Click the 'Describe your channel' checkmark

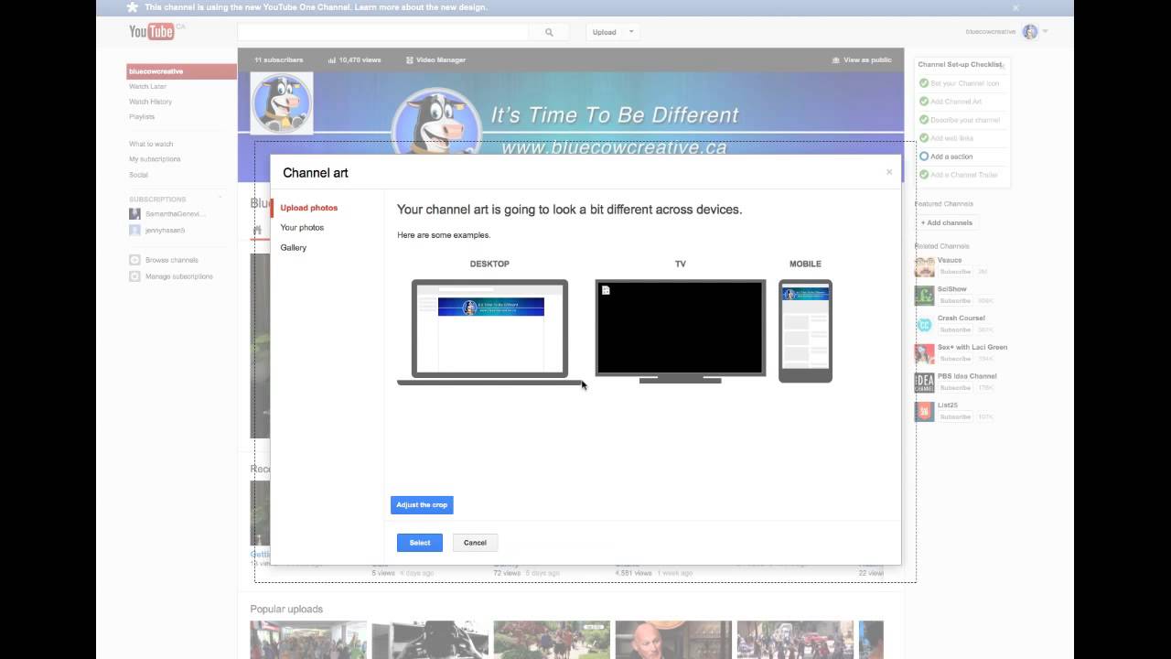(924, 120)
